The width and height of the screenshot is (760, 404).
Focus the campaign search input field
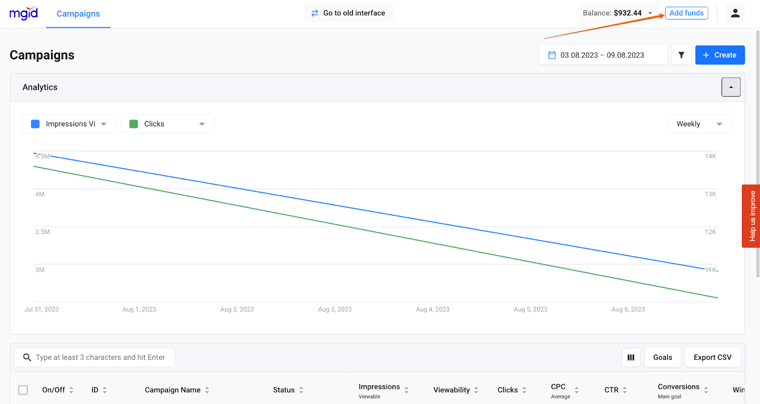(x=100, y=357)
